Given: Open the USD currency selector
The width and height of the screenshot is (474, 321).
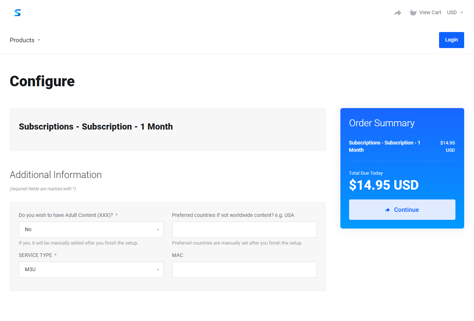Looking at the screenshot, I should click(x=455, y=12).
